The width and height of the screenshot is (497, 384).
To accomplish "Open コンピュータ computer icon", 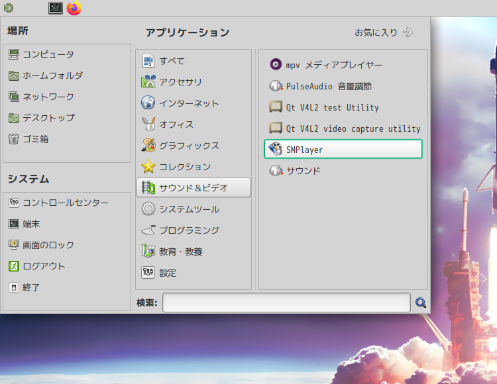I will pyautogui.click(x=14, y=54).
